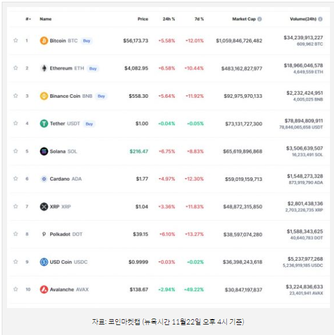Click the CoinMarketCap source caption text
The image size is (334, 335).
168,322
